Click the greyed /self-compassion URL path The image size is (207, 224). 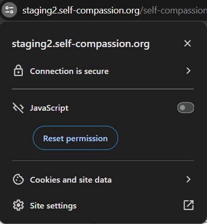(x=173, y=11)
